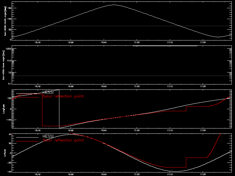Image resolution: width=235 pixels, height=176 pixels.
Task: Click the 100 tick on Longitude axis
Action: click(9, 98)
